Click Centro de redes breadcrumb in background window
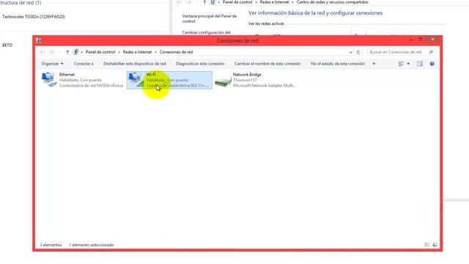 [332, 2]
